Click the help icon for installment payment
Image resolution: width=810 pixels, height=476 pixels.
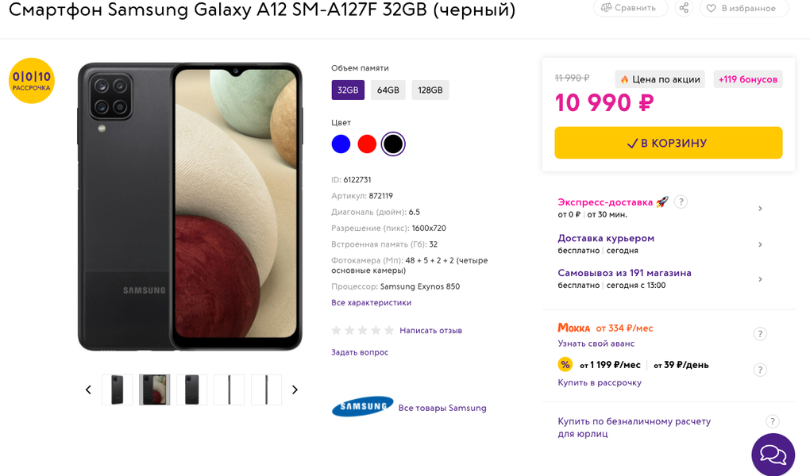coord(760,370)
